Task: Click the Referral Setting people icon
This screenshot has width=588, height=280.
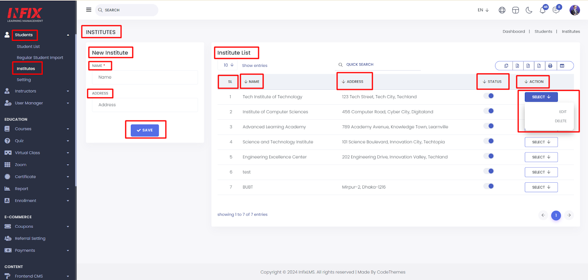Action: pos(8,238)
